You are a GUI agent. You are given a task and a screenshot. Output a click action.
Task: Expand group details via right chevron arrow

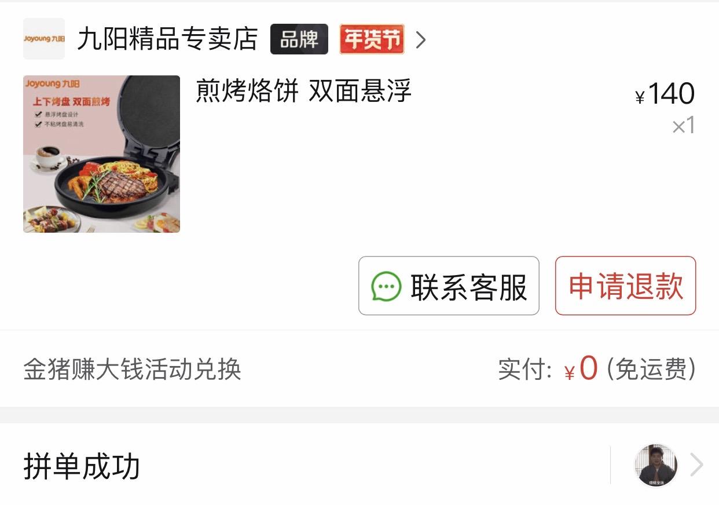[697, 465]
